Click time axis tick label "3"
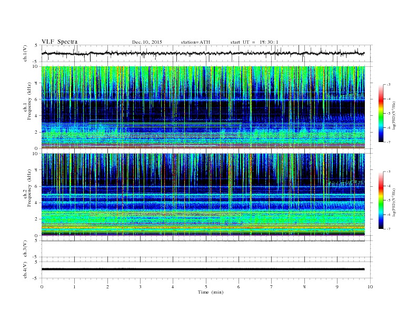This screenshot has height=322, width=417. [x=140, y=287]
